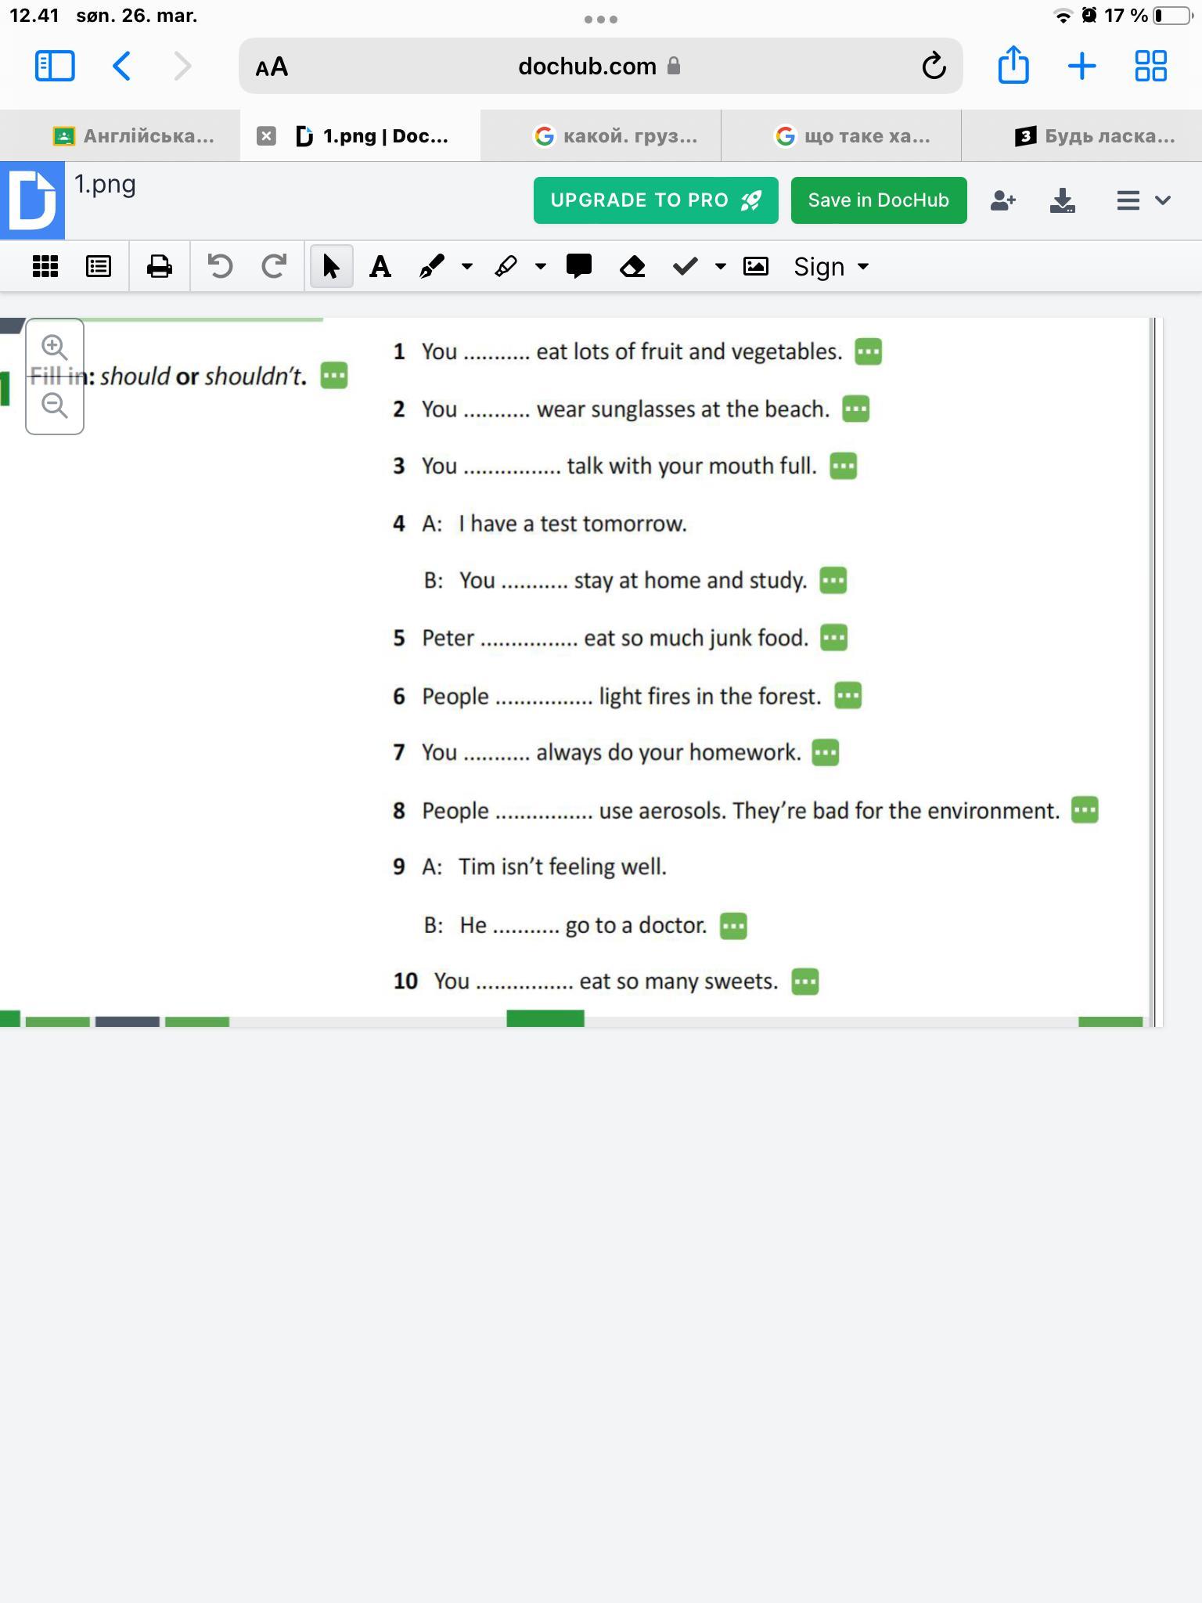Open the field after 'eat so much junk food'
This screenshot has height=1603, width=1202.
tap(834, 637)
